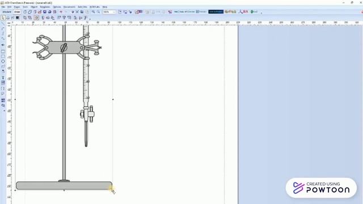
Task: Select the Callout tool
Action: pyautogui.click(x=3, y=93)
